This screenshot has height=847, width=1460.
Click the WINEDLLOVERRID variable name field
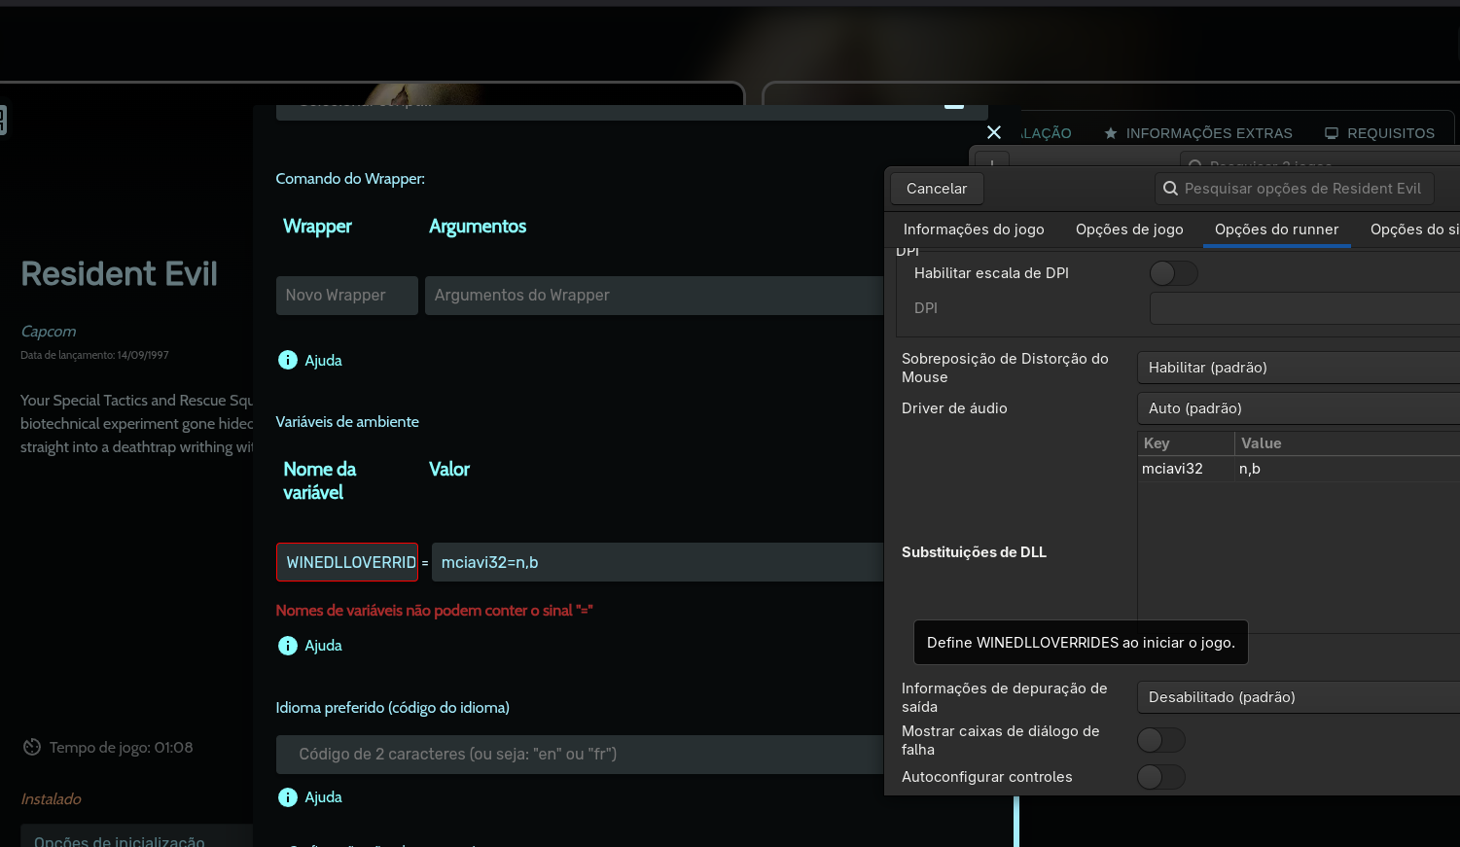pos(347,562)
